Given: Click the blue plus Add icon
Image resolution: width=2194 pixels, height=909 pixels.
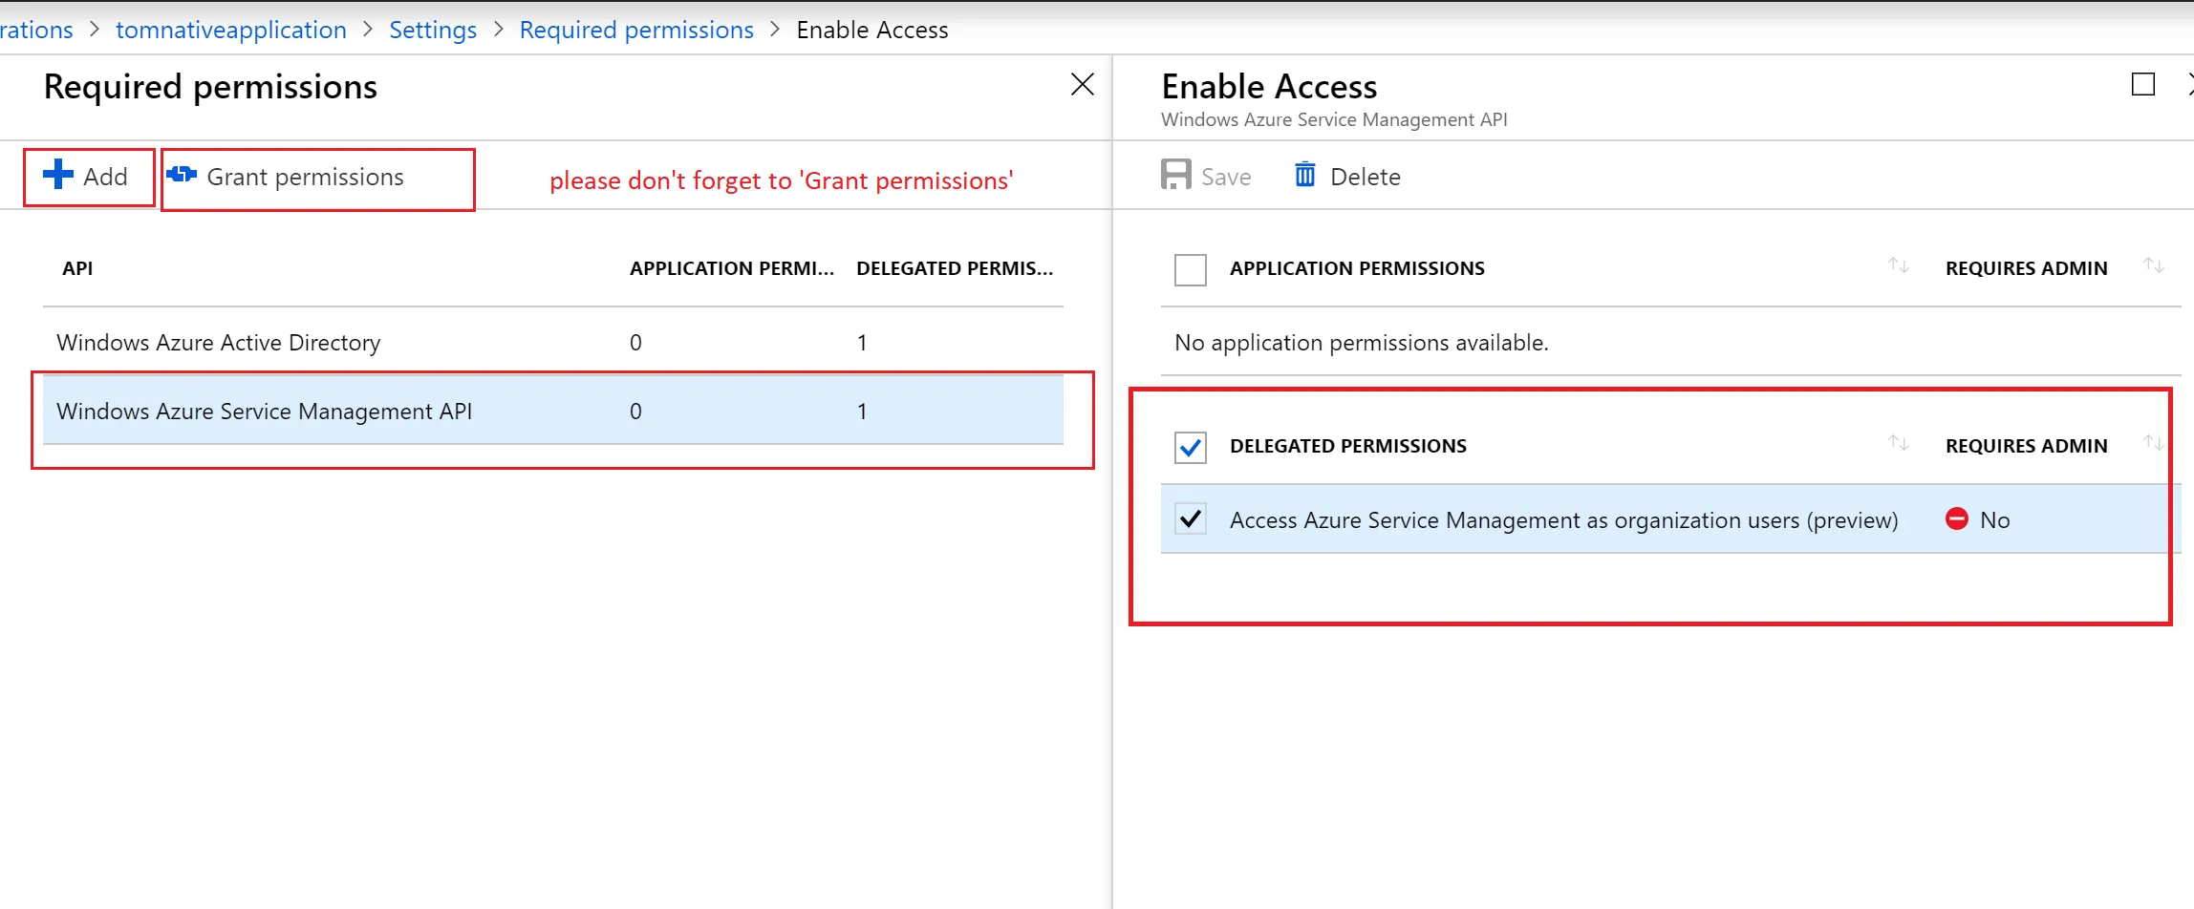Looking at the screenshot, I should pyautogui.click(x=58, y=175).
